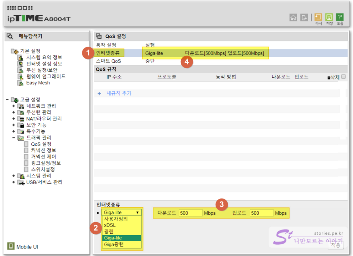Choose 사용자정의 option in the list

point(116,219)
